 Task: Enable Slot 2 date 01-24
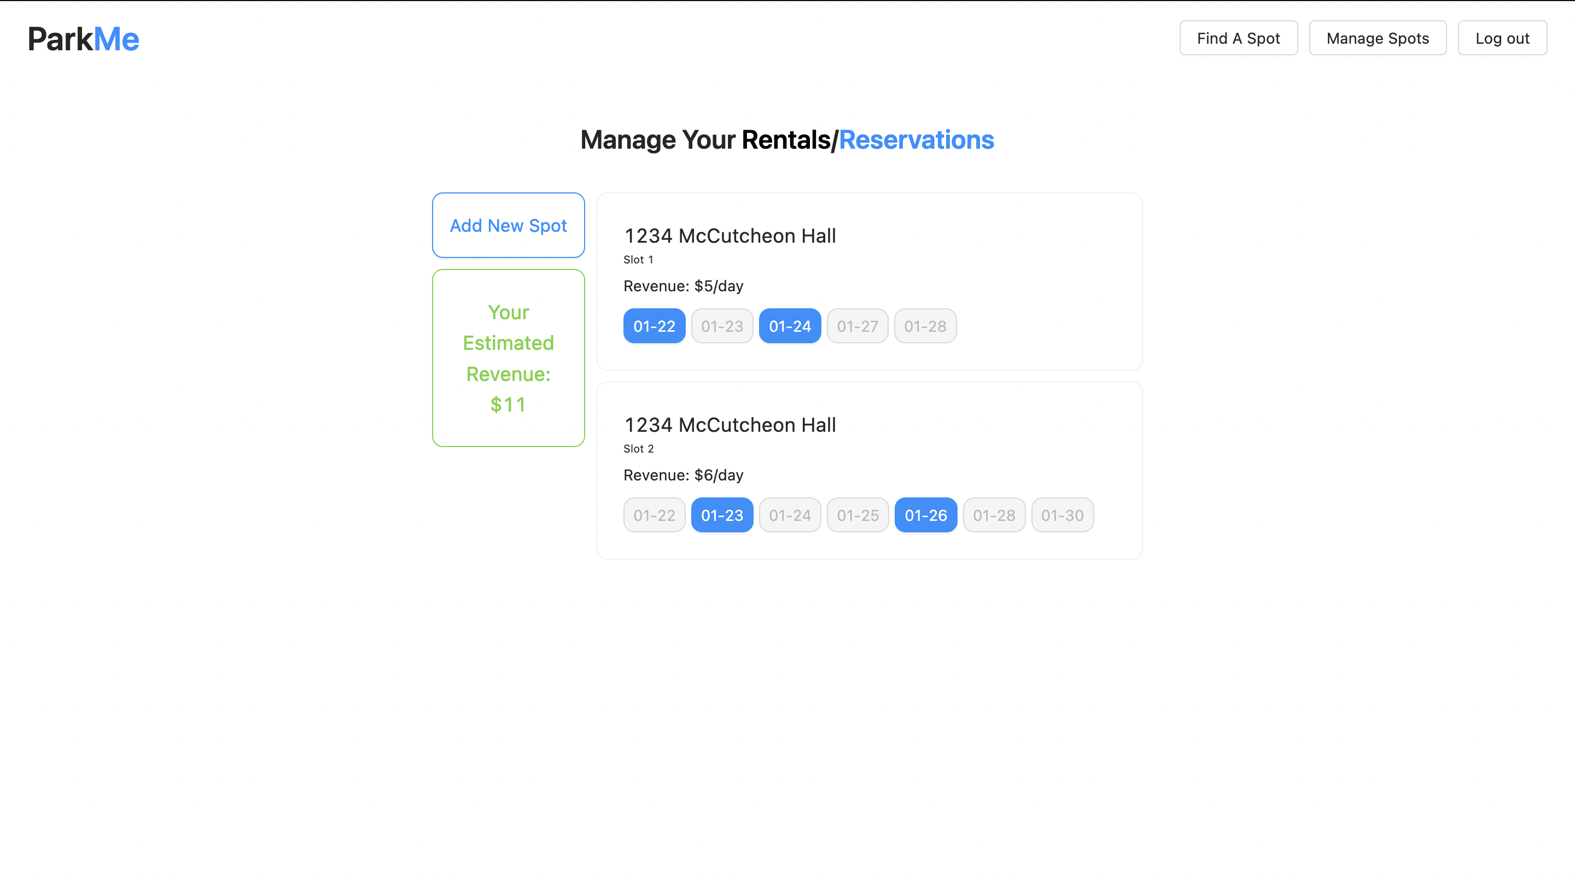coord(789,515)
